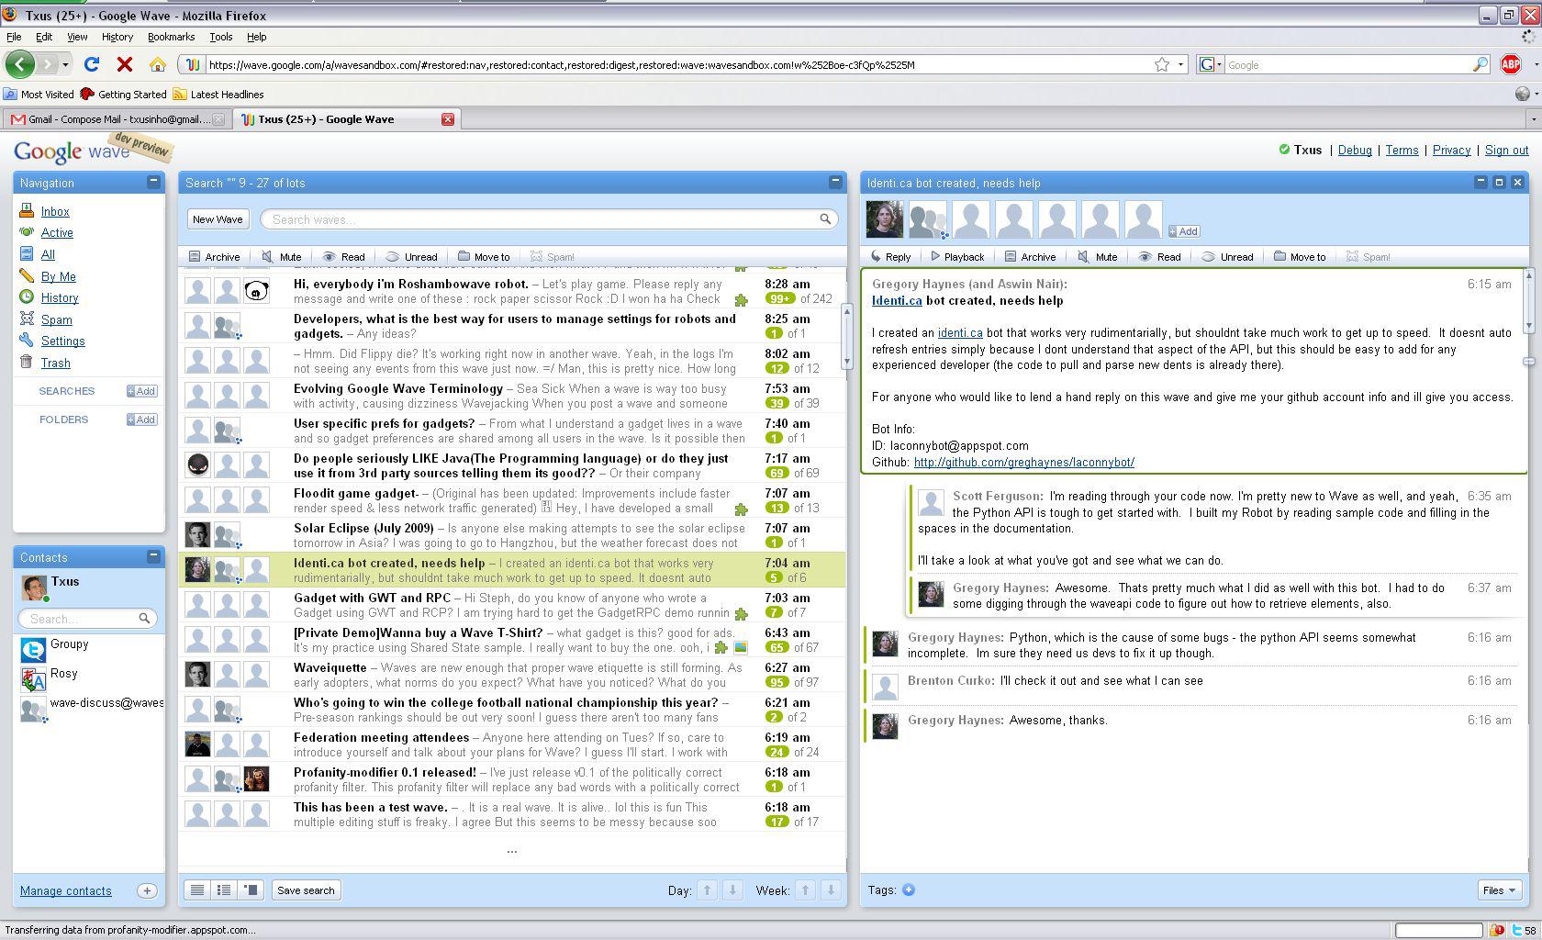Start Playback of the open wave
The width and height of the screenshot is (1542, 940).
click(957, 257)
